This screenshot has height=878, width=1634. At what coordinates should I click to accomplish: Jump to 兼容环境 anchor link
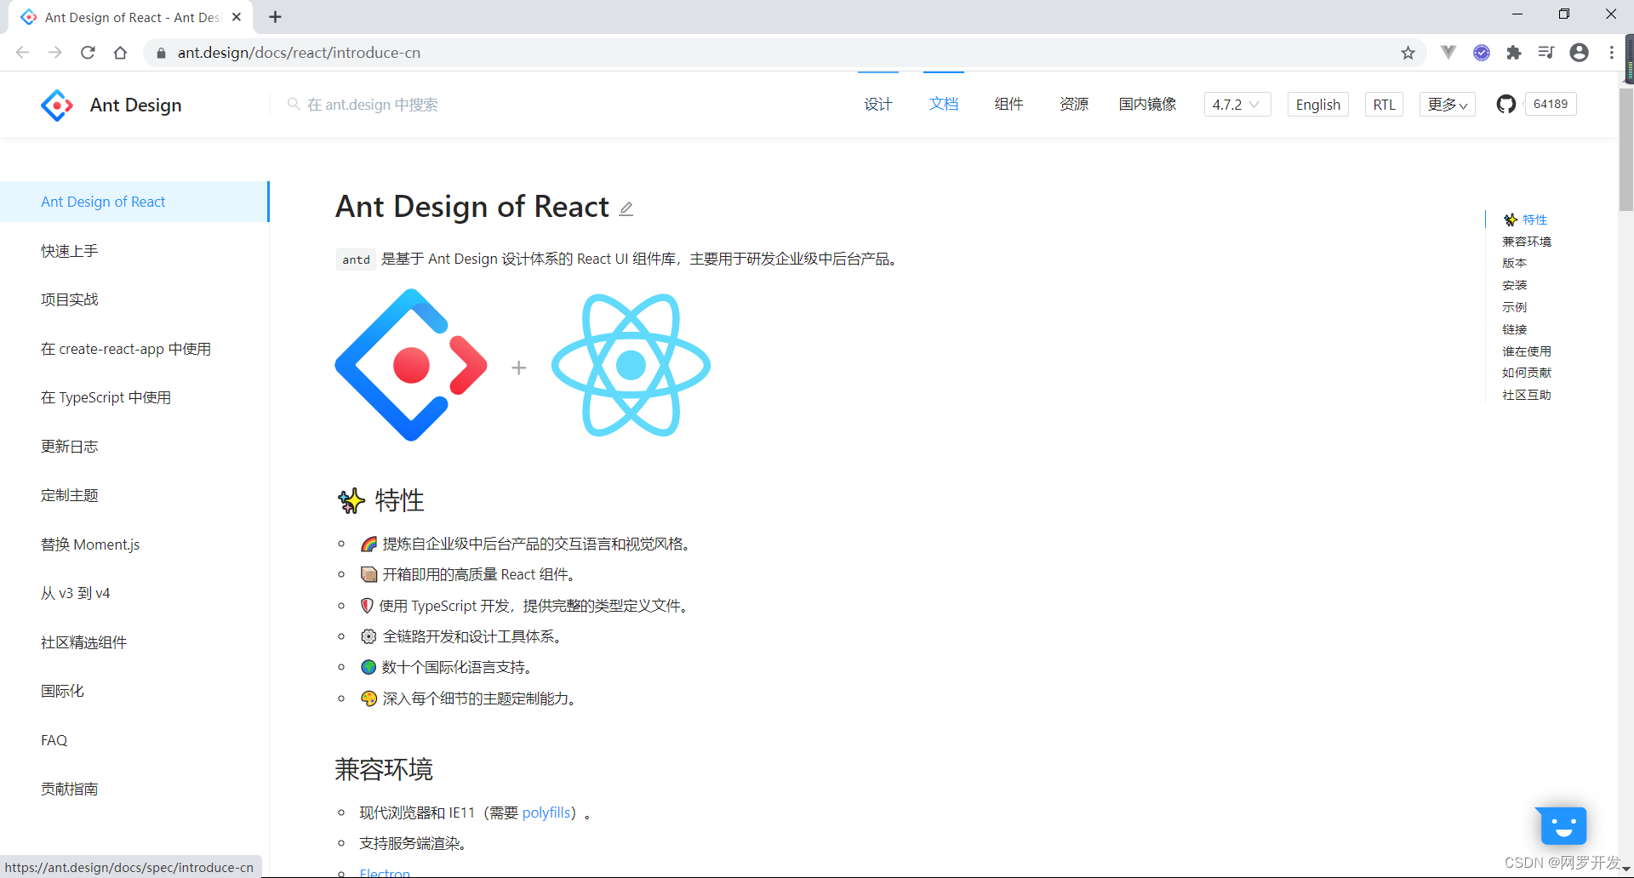coord(1527,242)
